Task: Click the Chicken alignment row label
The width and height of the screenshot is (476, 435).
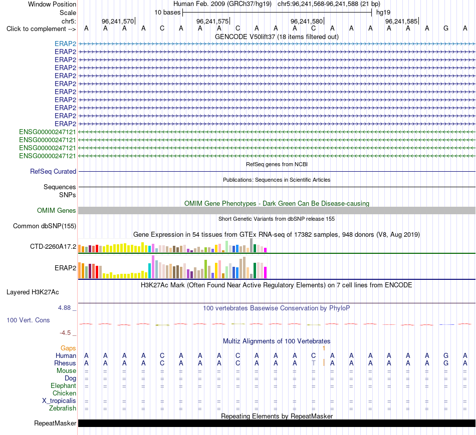Action: (64, 393)
